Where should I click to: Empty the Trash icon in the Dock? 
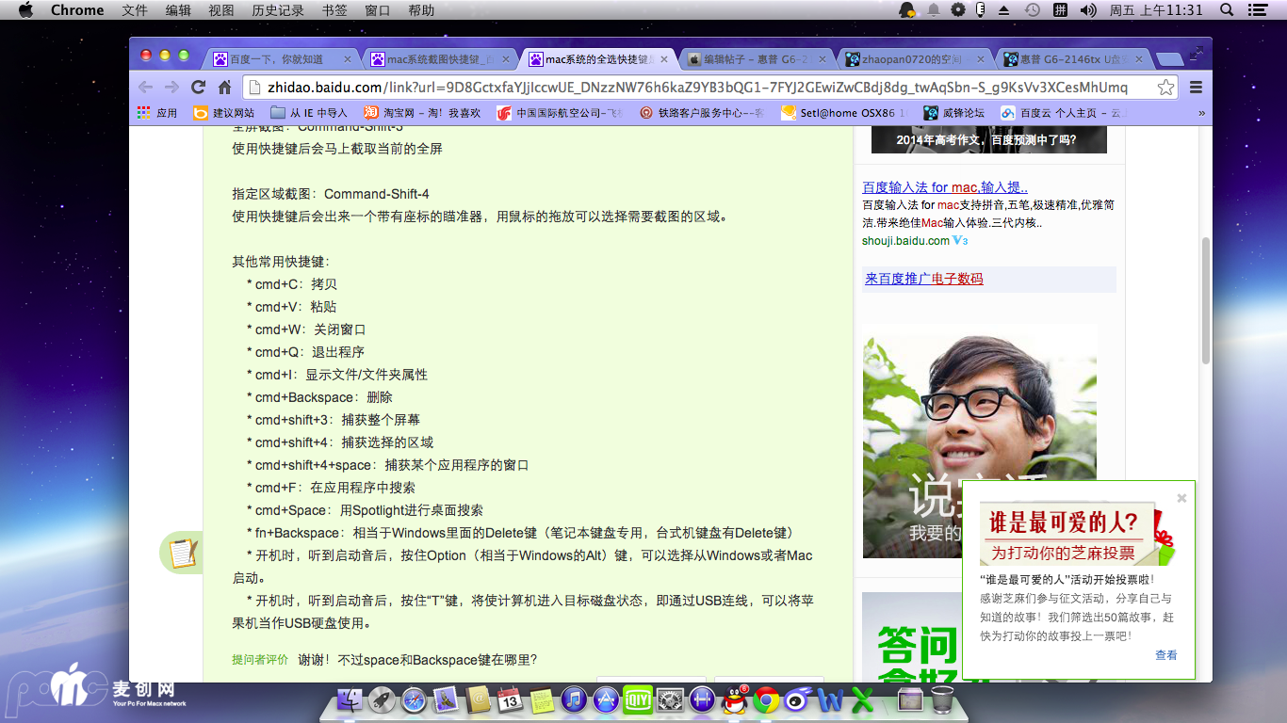tap(943, 700)
